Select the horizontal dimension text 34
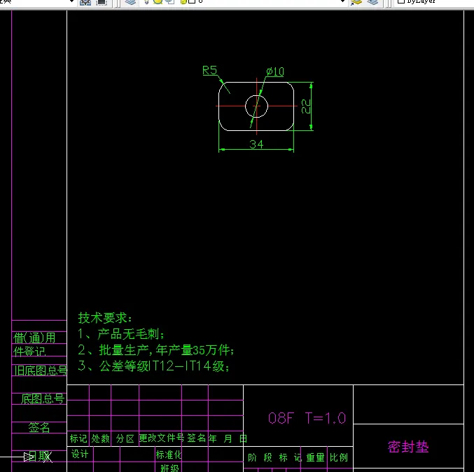 coord(256,144)
